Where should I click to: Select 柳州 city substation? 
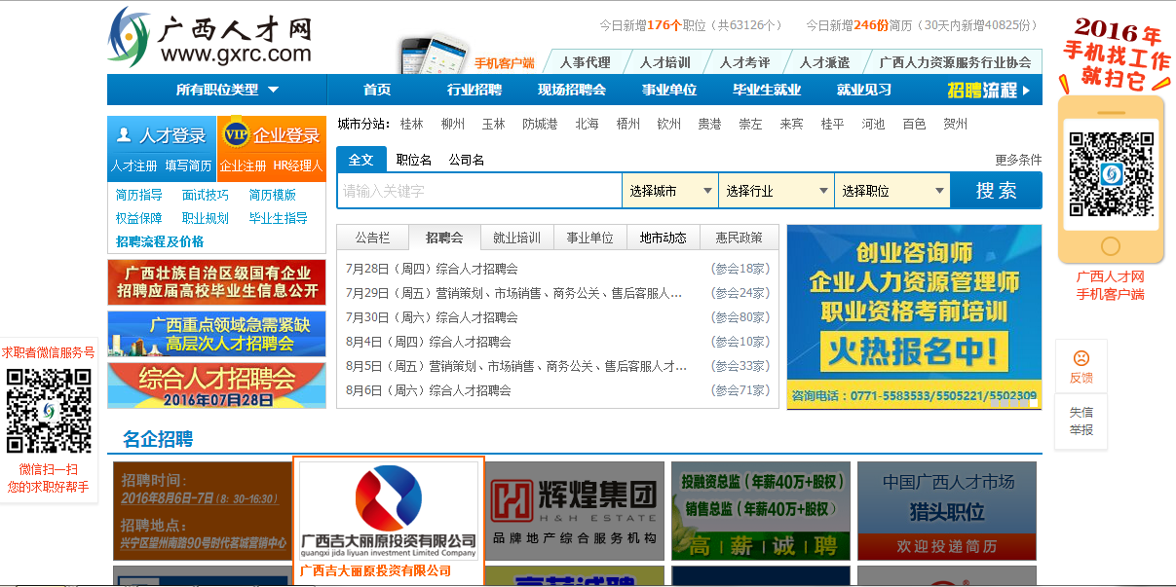tap(453, 125)
